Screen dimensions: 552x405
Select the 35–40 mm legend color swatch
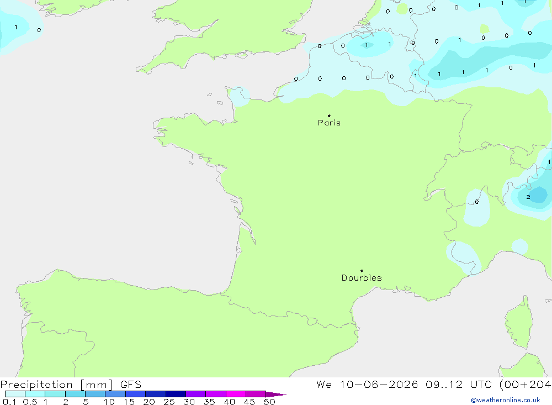click(216, 394)
